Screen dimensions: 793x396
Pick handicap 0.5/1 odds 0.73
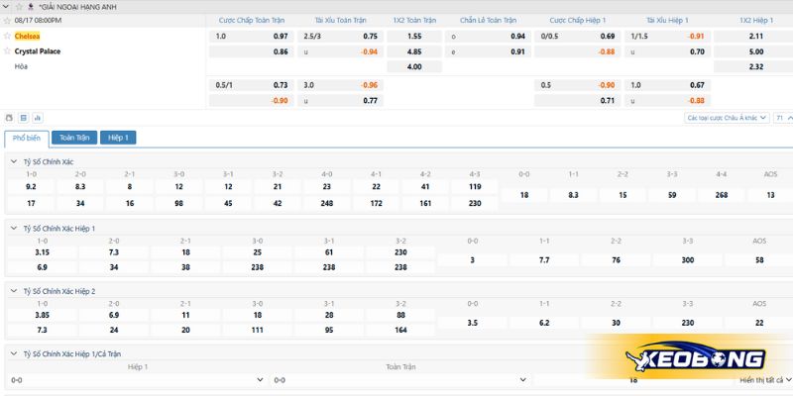(252, 85)
